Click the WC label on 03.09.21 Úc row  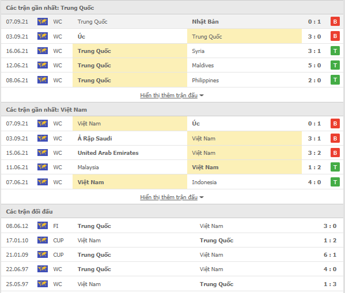[x=58, y=36]
